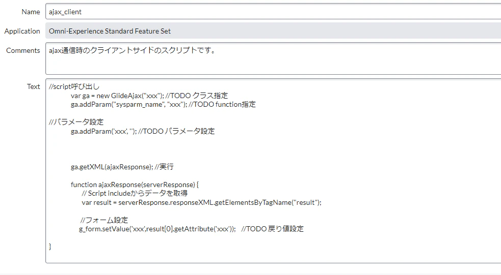Click the '//パラメータ設定' comment line

coord(76,122)
